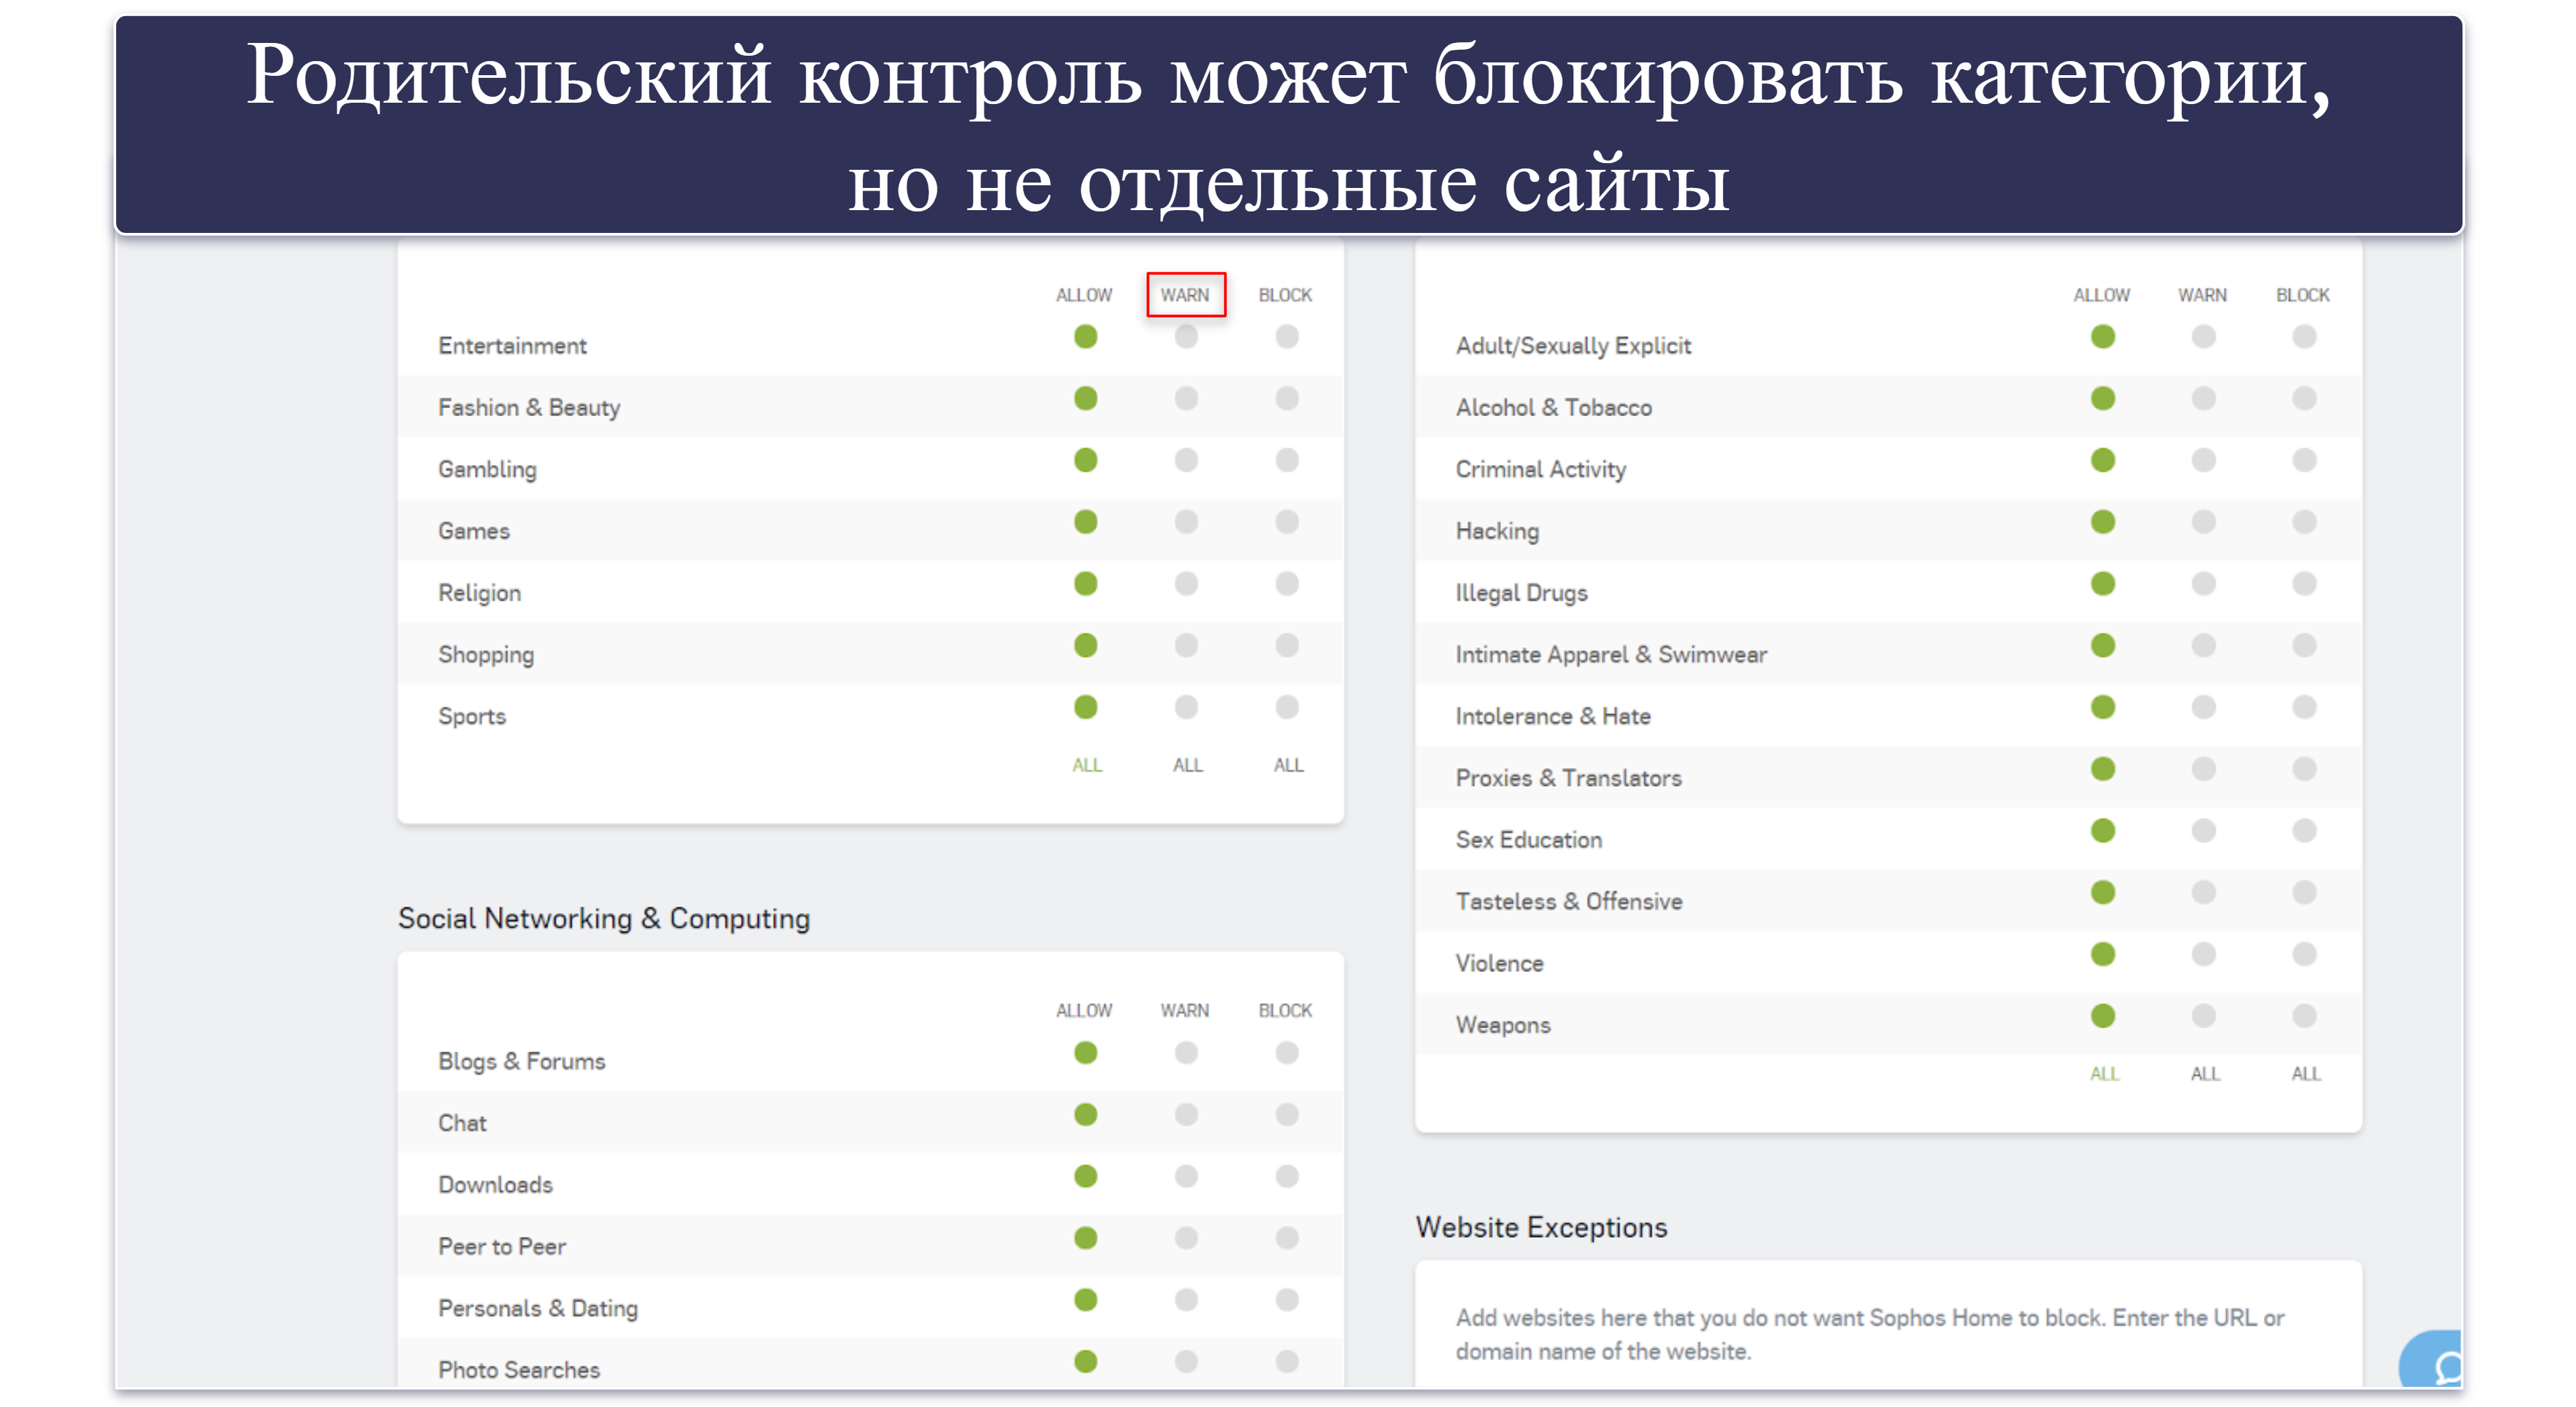Block the Shopping category
The image size is (2576, 1407).
pyautogui.click(x=1287, y=646)
